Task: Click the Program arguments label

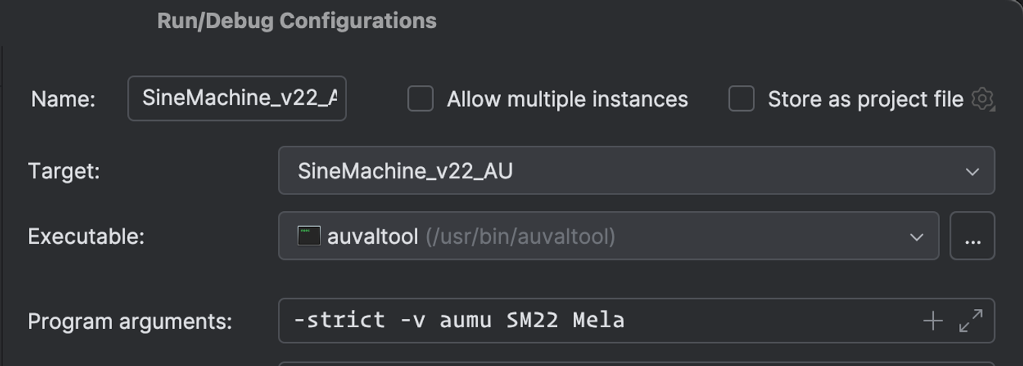Action: (130, 321)
